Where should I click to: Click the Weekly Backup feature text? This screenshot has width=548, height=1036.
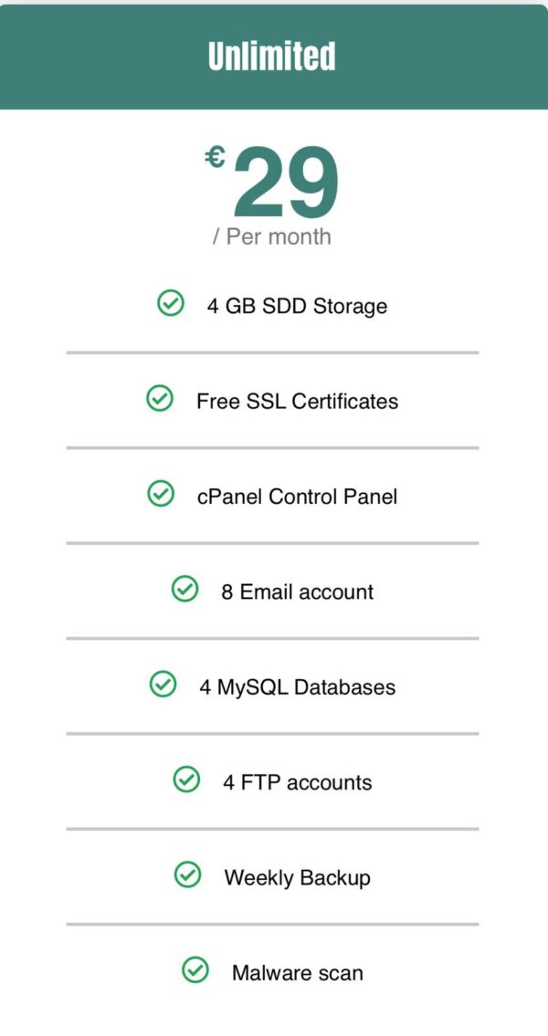coord(298,878)
